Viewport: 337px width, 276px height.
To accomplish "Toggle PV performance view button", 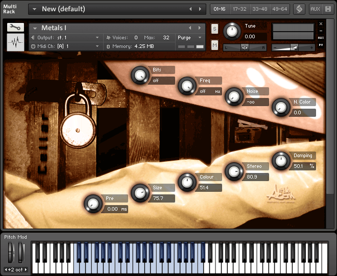I will 321,45.
